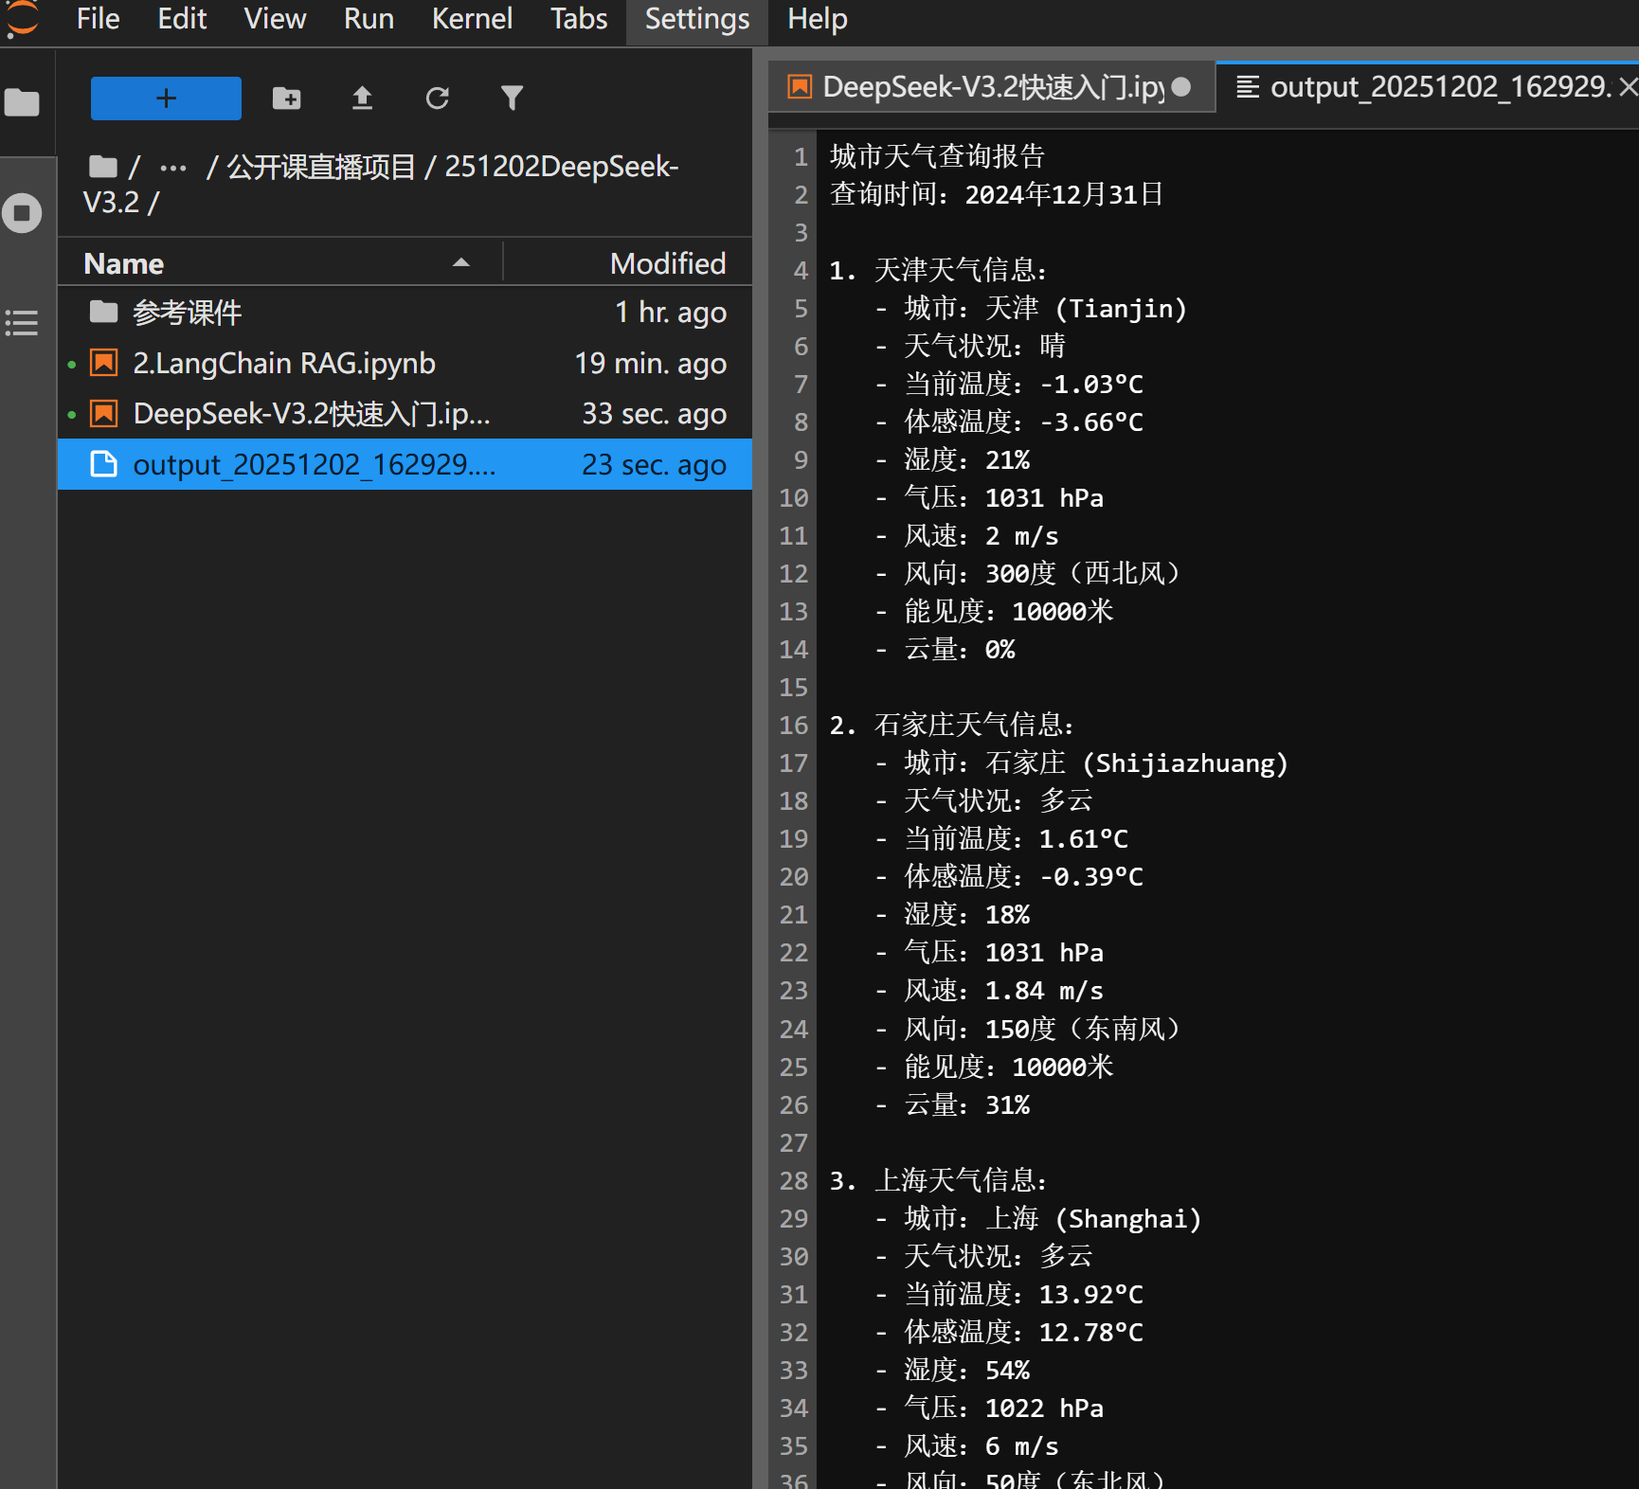Click the Jupyter logo icon
1639x1489 pixels.
point(22,20)
